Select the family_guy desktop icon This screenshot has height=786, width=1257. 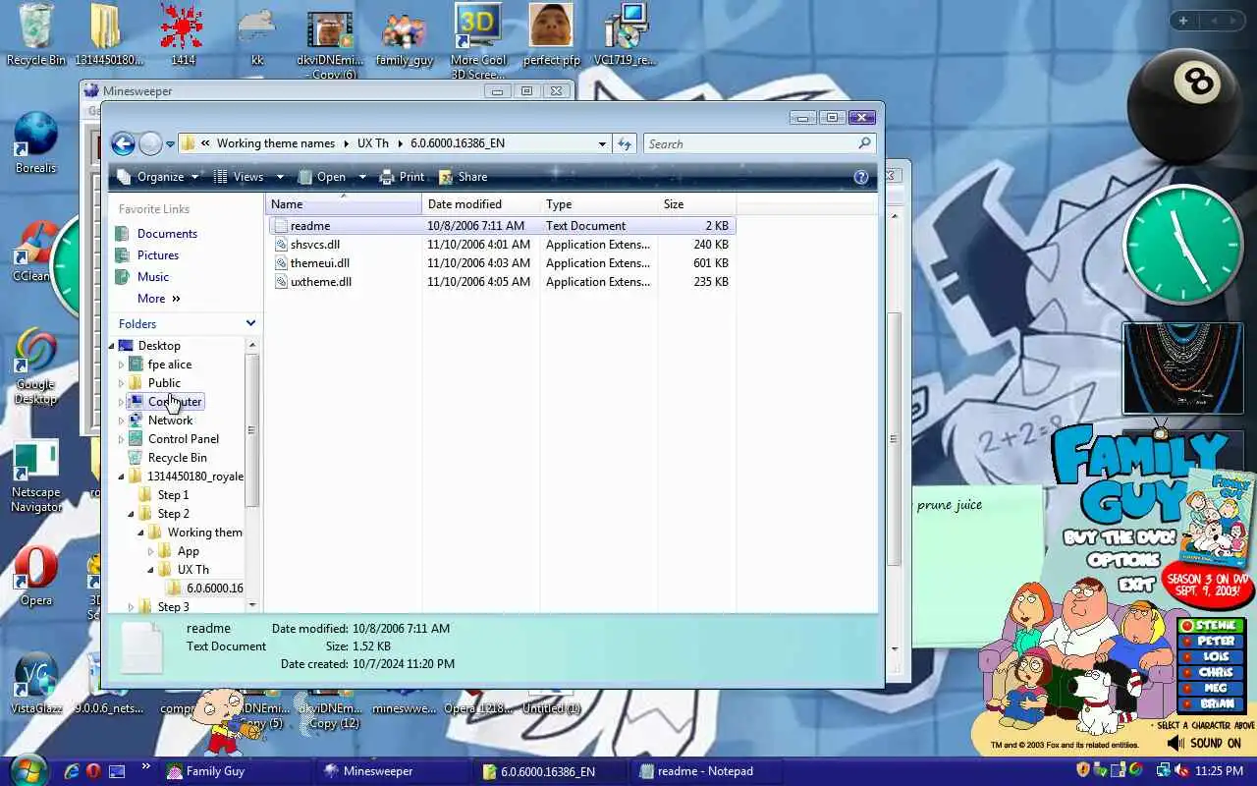tap(404, 39)
